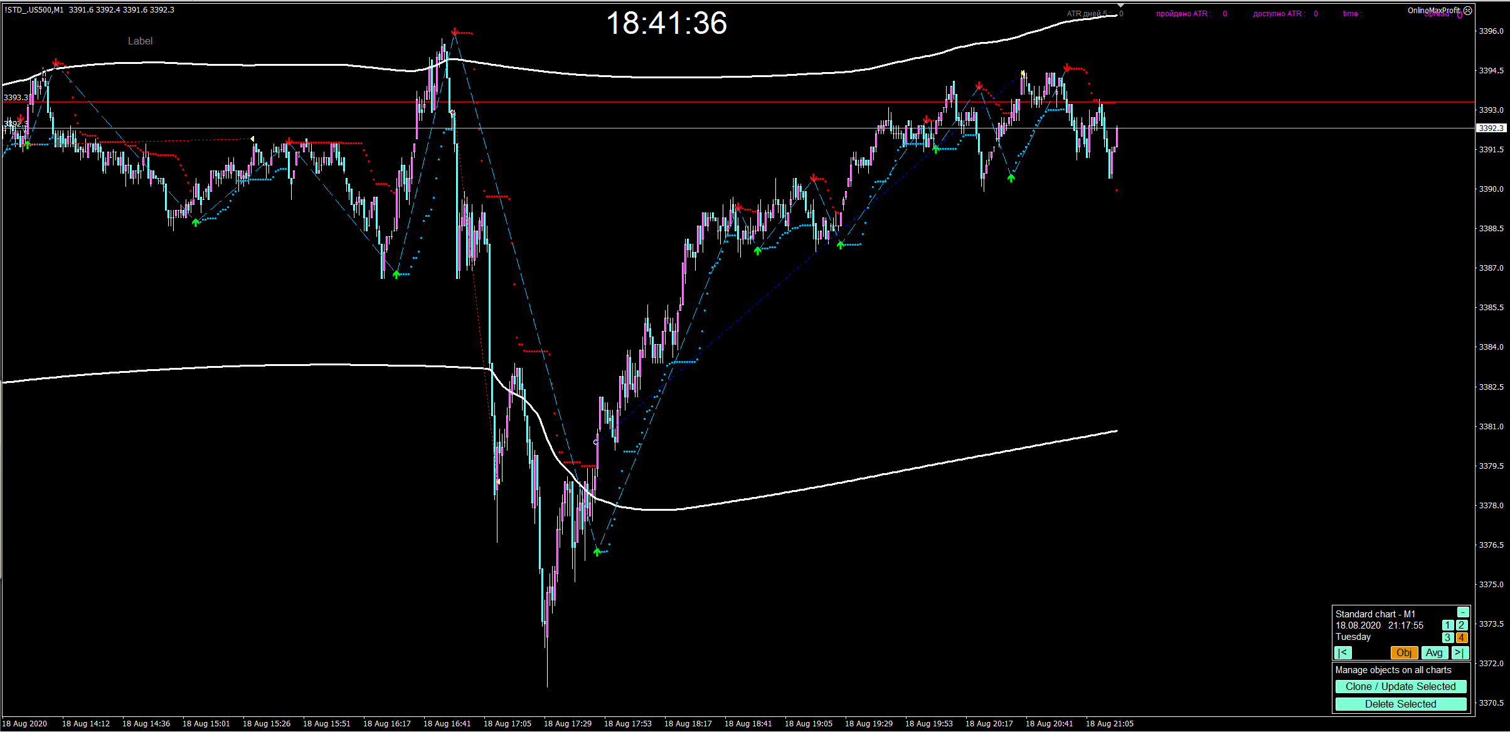Click the Delete Selected button
Screen dimensions: 1510x732
pyautogui.click(x=1400, y=704)
